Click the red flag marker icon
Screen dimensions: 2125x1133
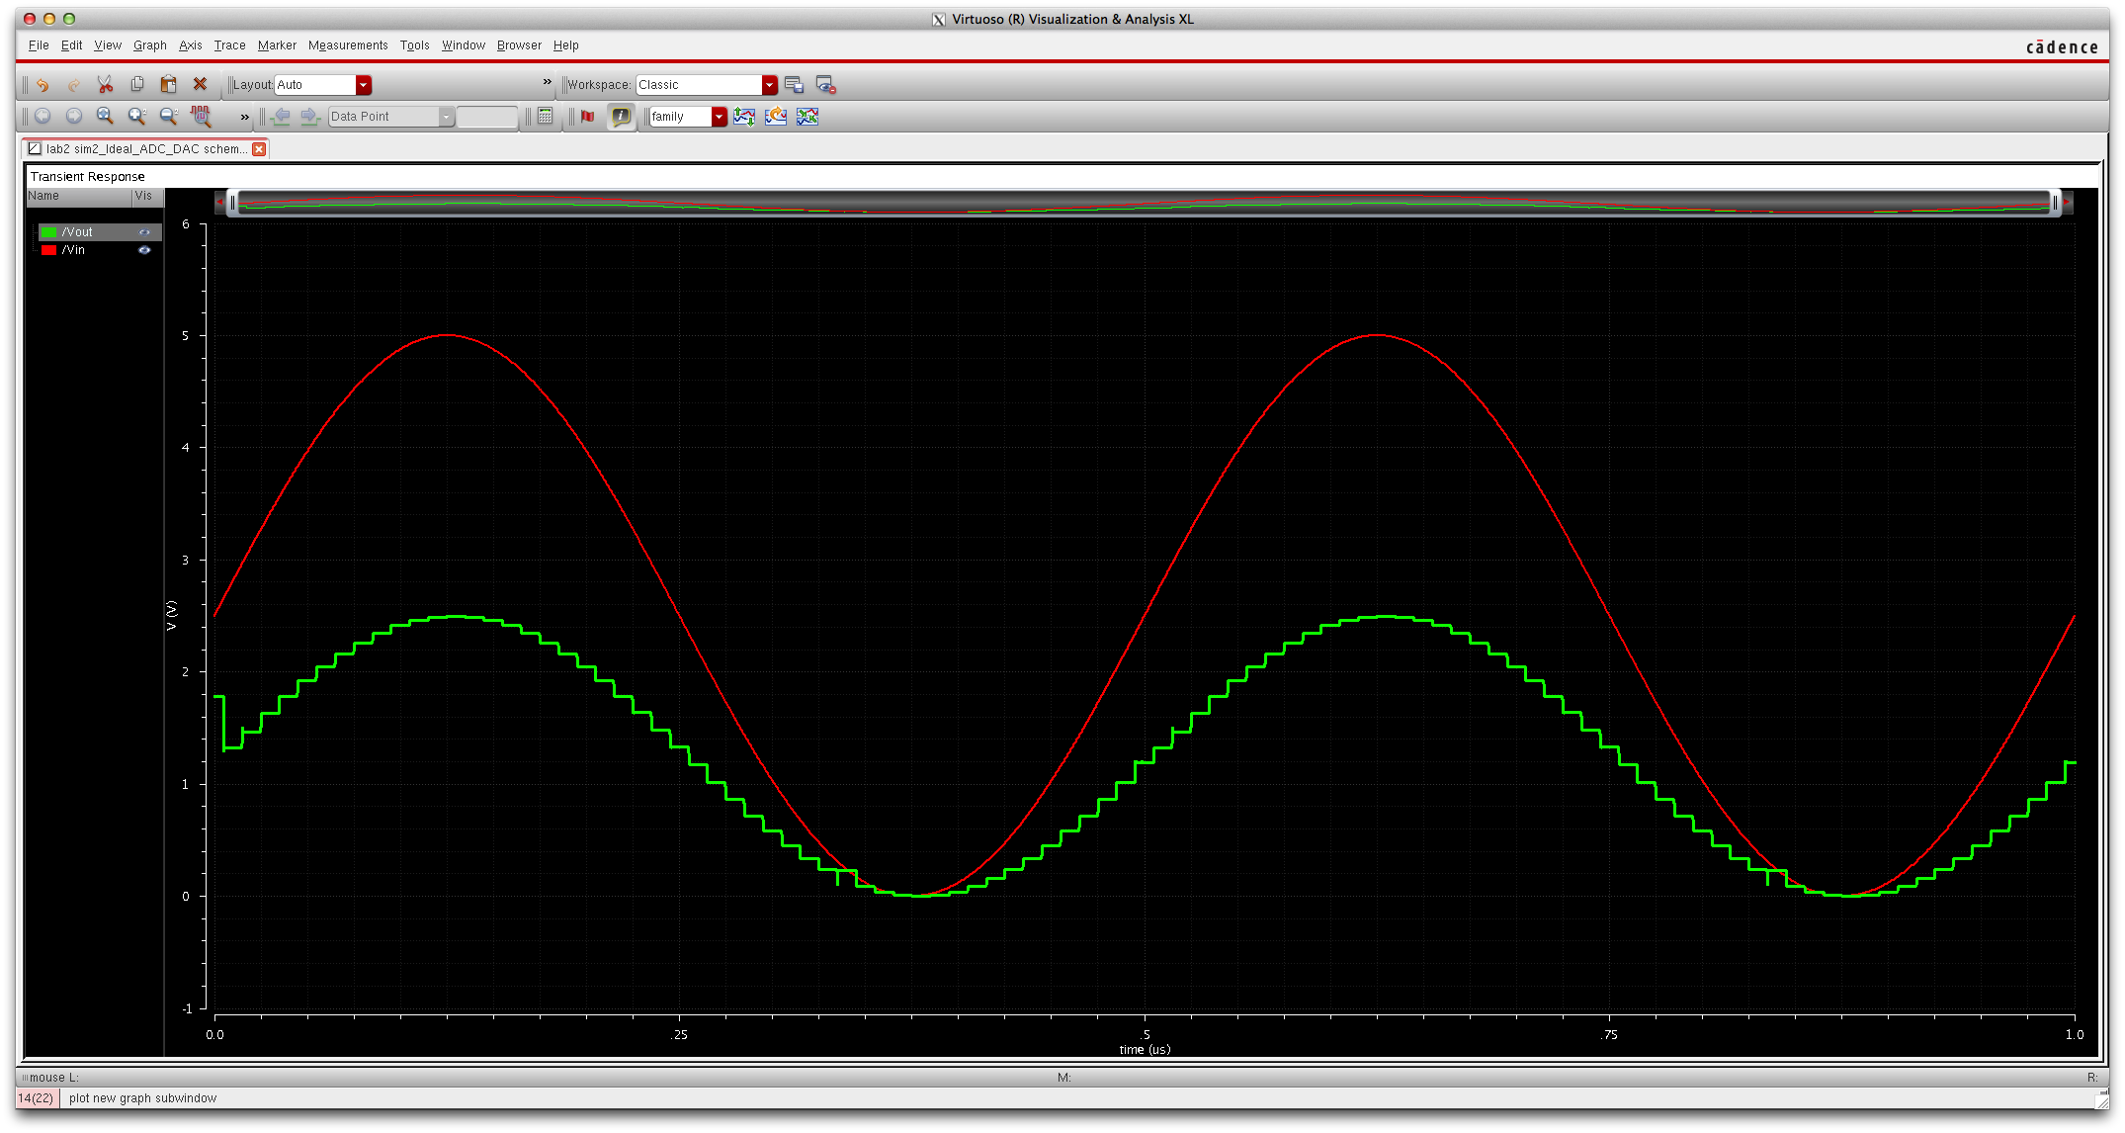coord(588,117)
